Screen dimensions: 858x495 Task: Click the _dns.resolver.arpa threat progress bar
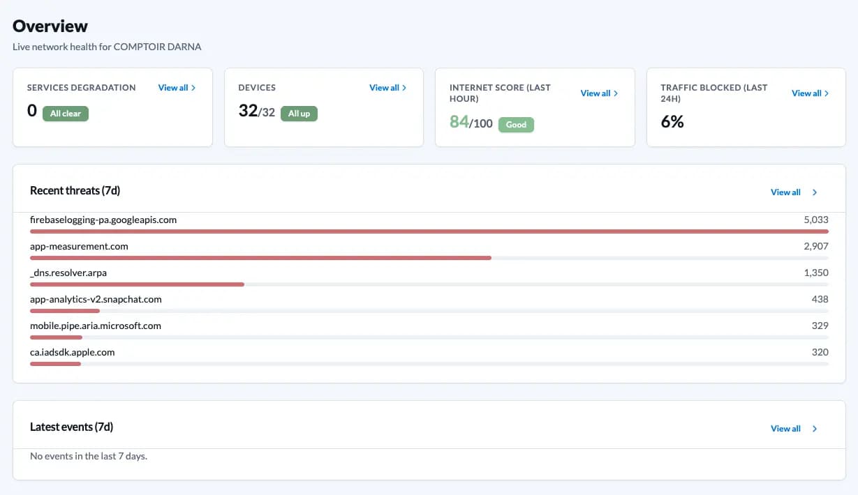pos(429,284)
